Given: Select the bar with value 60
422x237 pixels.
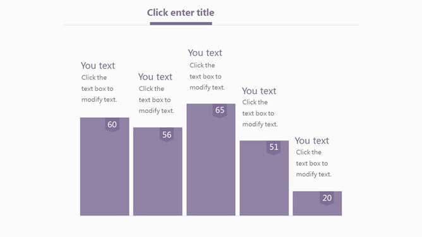Looking at the screenshot, I should [x=104, y=166].
